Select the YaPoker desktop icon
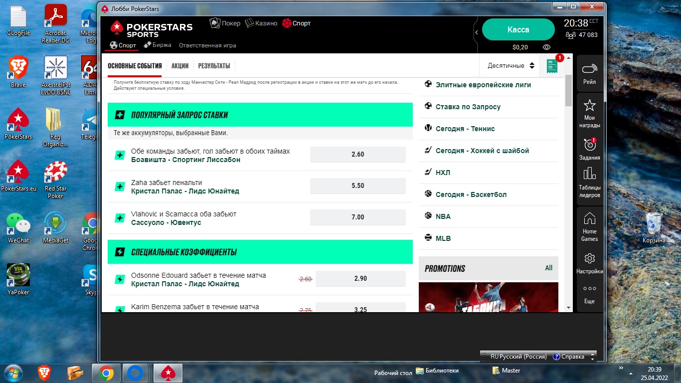681x383 pixels. point(18,279)
